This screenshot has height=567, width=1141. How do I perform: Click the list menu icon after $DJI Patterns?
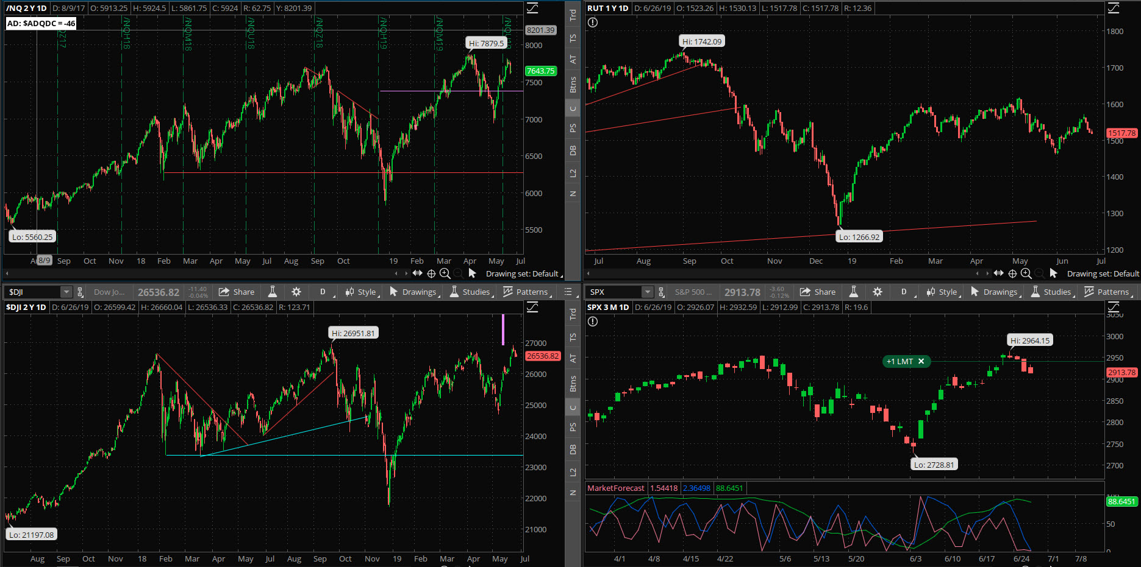pos(568,292)
